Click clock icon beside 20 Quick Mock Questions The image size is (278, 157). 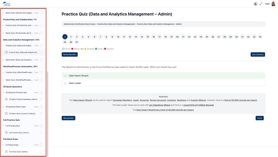(7, 113)
